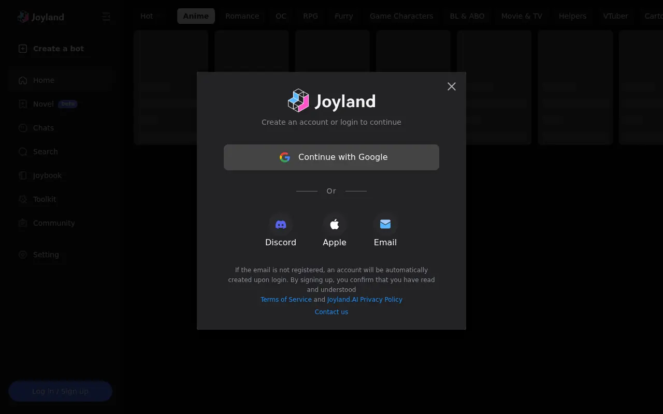This screenshot has width=663, height=414.
Task: Open the Terms of Service link
Action: click(286, 299)
